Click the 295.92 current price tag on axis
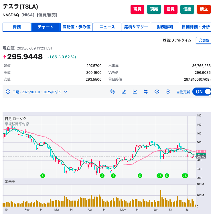 coord(201,157)
